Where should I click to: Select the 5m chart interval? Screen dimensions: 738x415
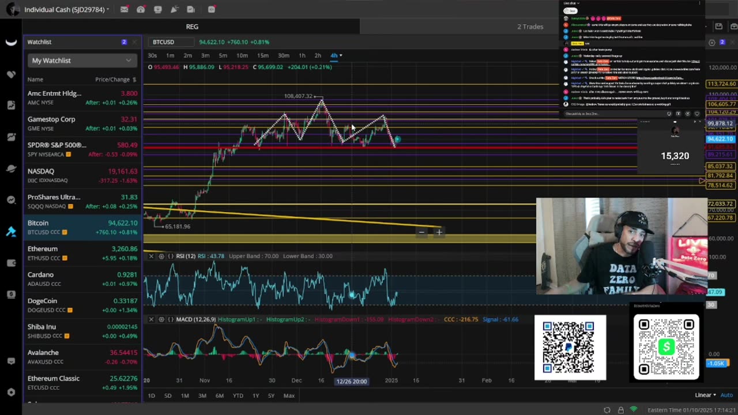[x=223, y=55]
